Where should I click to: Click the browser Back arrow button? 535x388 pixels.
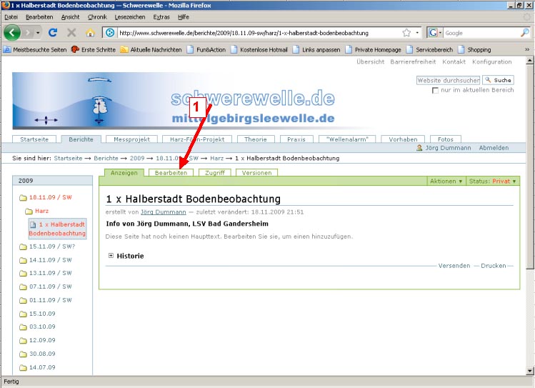13,33
